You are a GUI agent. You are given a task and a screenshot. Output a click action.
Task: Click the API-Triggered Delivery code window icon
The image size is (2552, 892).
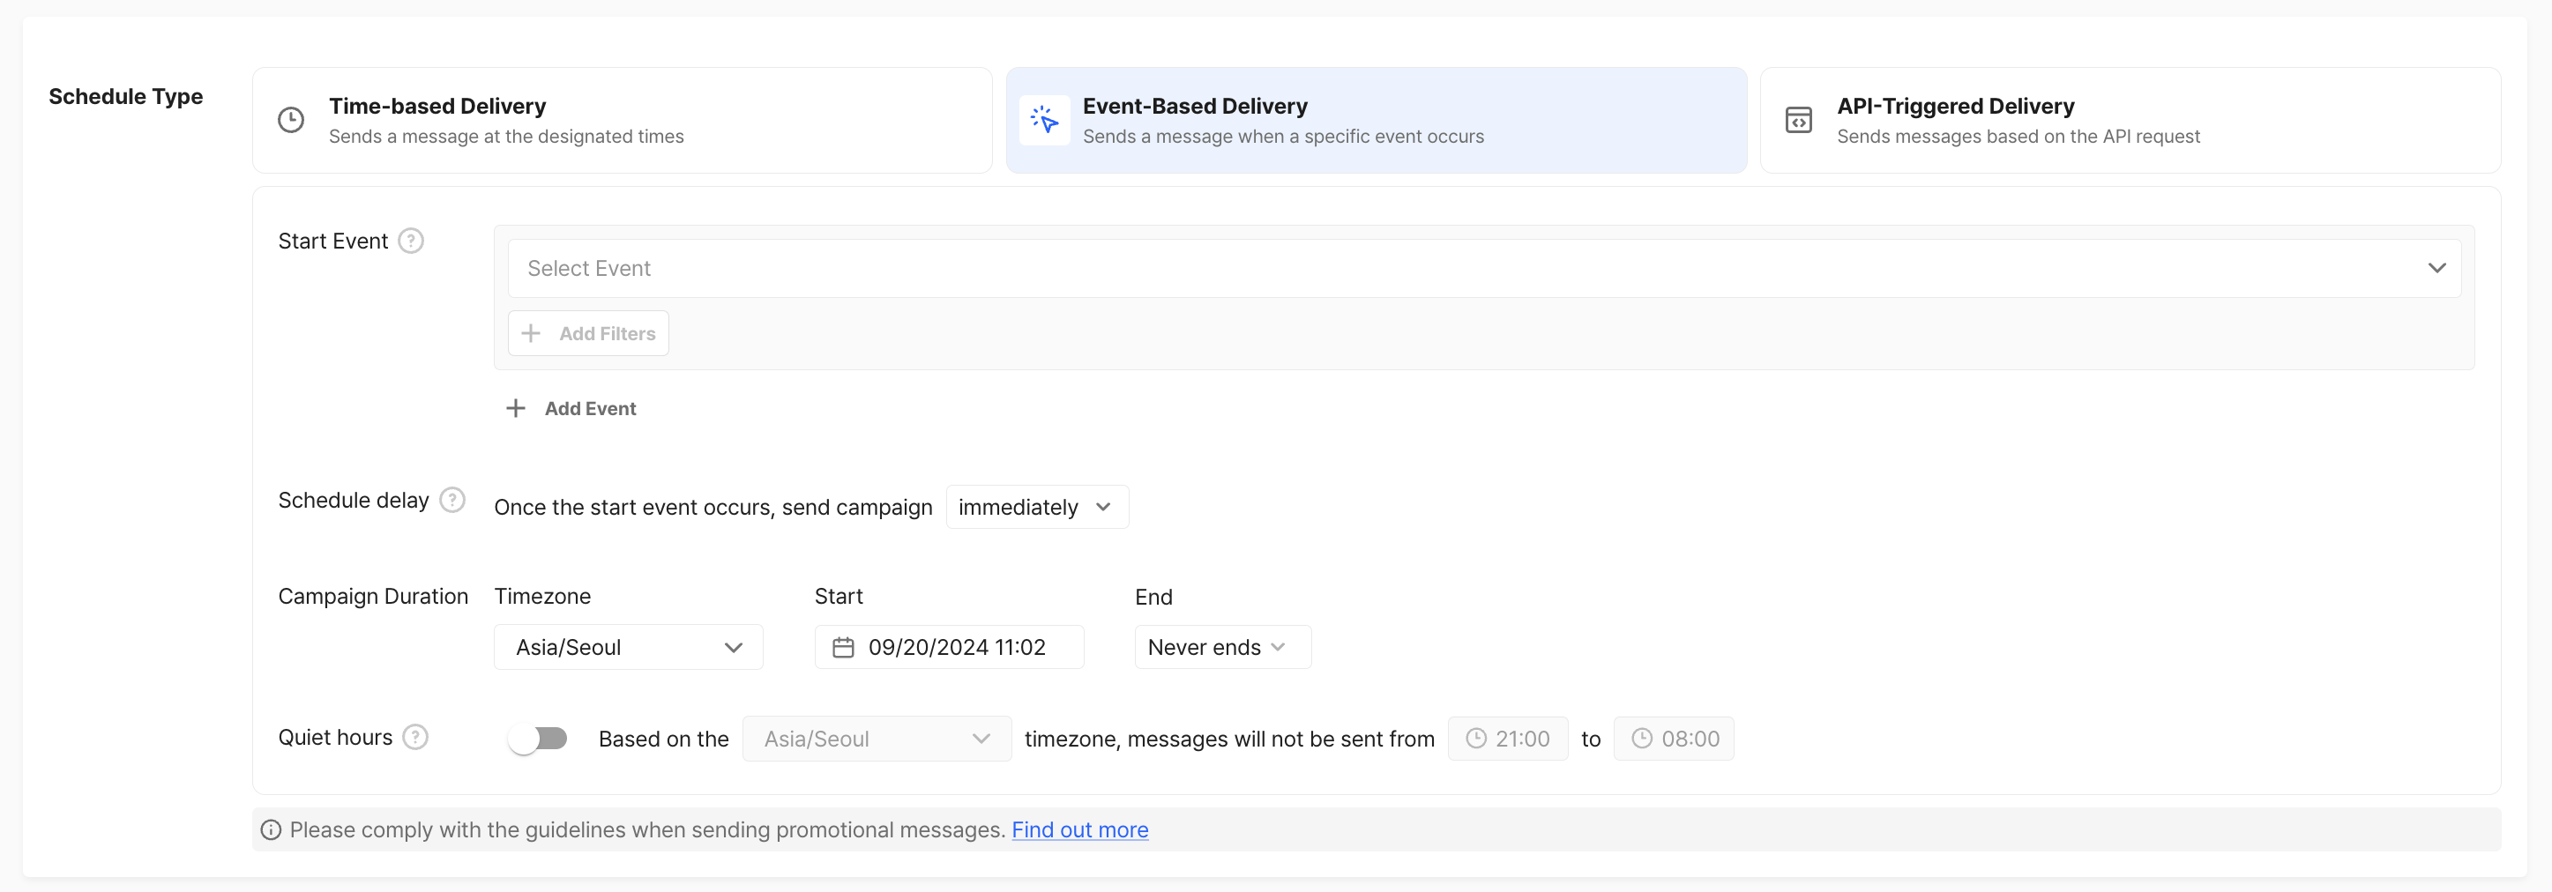point(1798,120)
